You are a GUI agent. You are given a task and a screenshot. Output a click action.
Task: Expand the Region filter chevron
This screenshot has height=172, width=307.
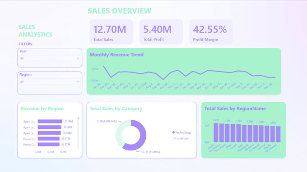(x=78, y=81)
